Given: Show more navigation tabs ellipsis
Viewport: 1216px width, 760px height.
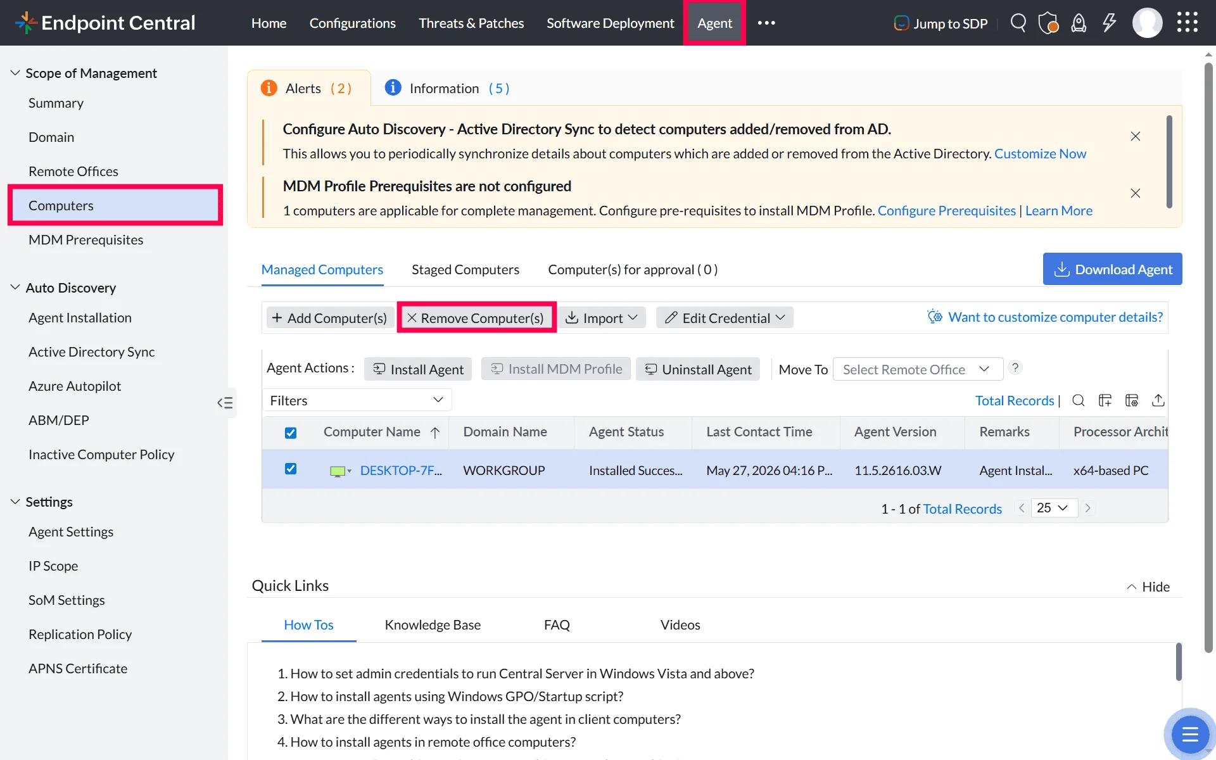Looking at the screenshot, I should 766,23.
